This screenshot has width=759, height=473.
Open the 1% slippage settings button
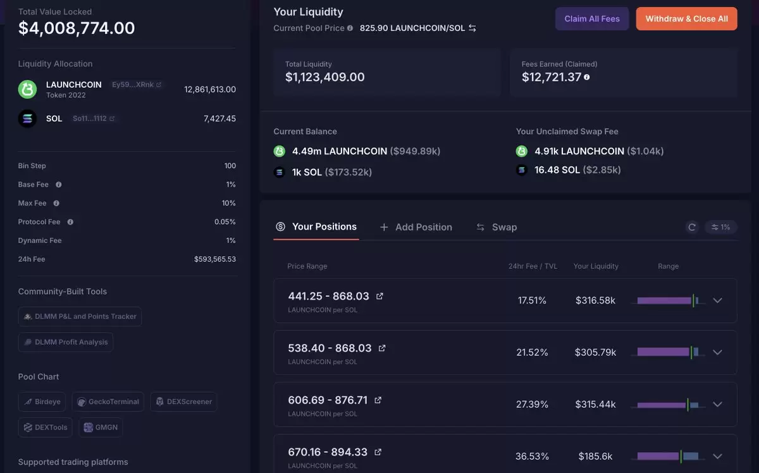(721, 227)
